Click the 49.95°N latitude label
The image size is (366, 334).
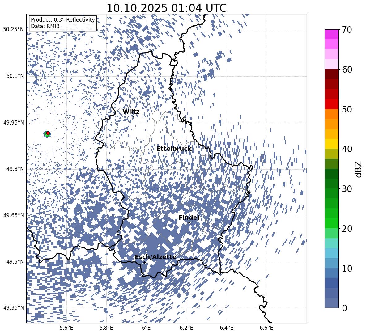click(x=14, y=122)
